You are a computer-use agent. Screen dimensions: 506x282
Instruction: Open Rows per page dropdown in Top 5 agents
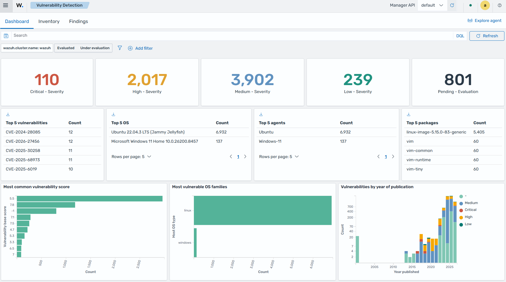(279, 156)
